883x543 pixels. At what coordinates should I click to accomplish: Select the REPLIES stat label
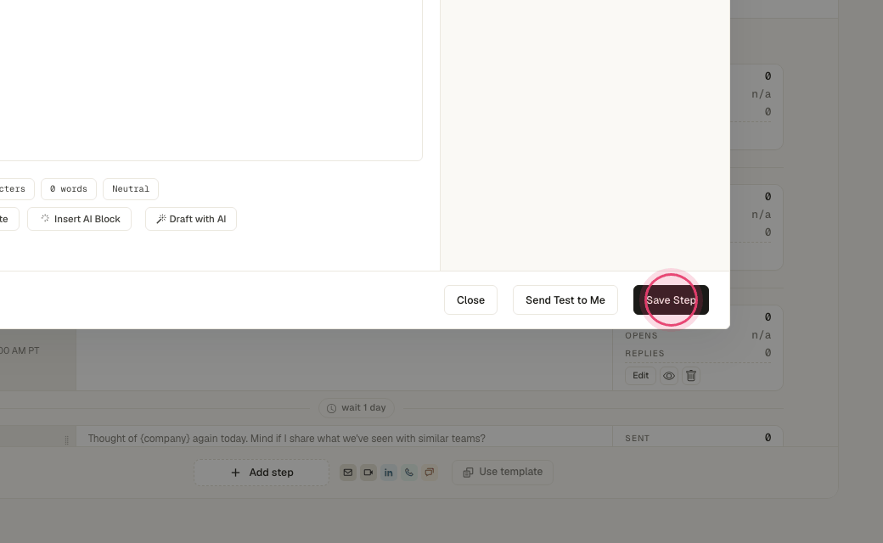coord(644,353)
